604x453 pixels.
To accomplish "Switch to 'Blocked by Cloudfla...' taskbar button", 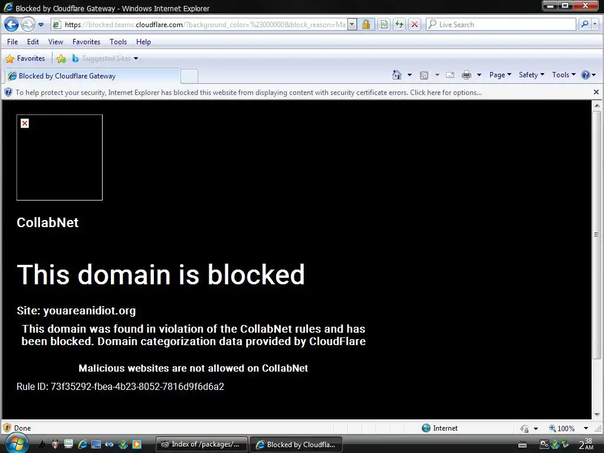I will (296, 444).
